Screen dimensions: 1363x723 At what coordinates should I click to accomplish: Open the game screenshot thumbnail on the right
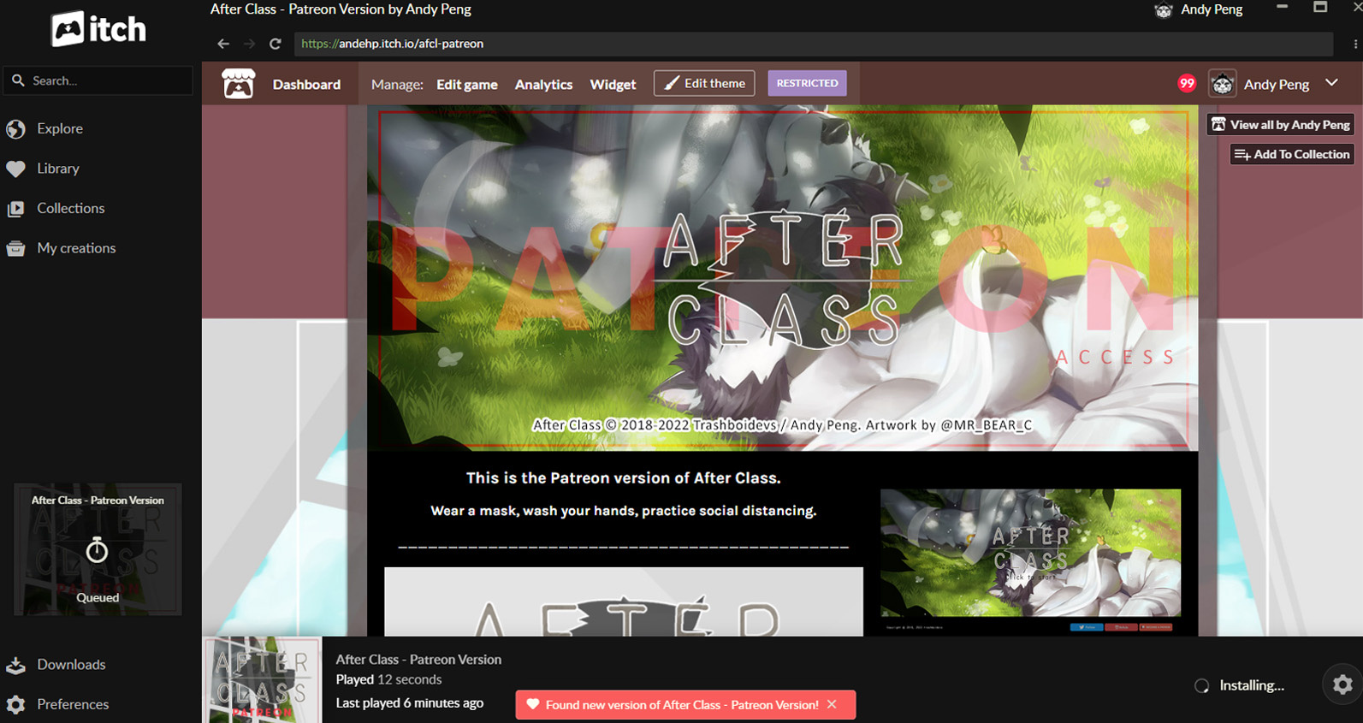tap(1030, 553)
